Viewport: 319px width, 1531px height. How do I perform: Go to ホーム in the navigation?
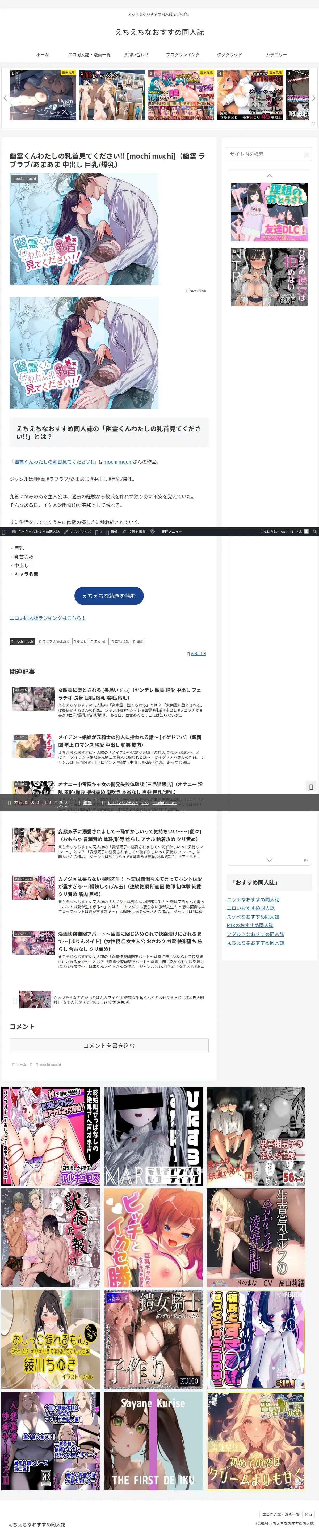pyautogui.click(x=43, y=55)
